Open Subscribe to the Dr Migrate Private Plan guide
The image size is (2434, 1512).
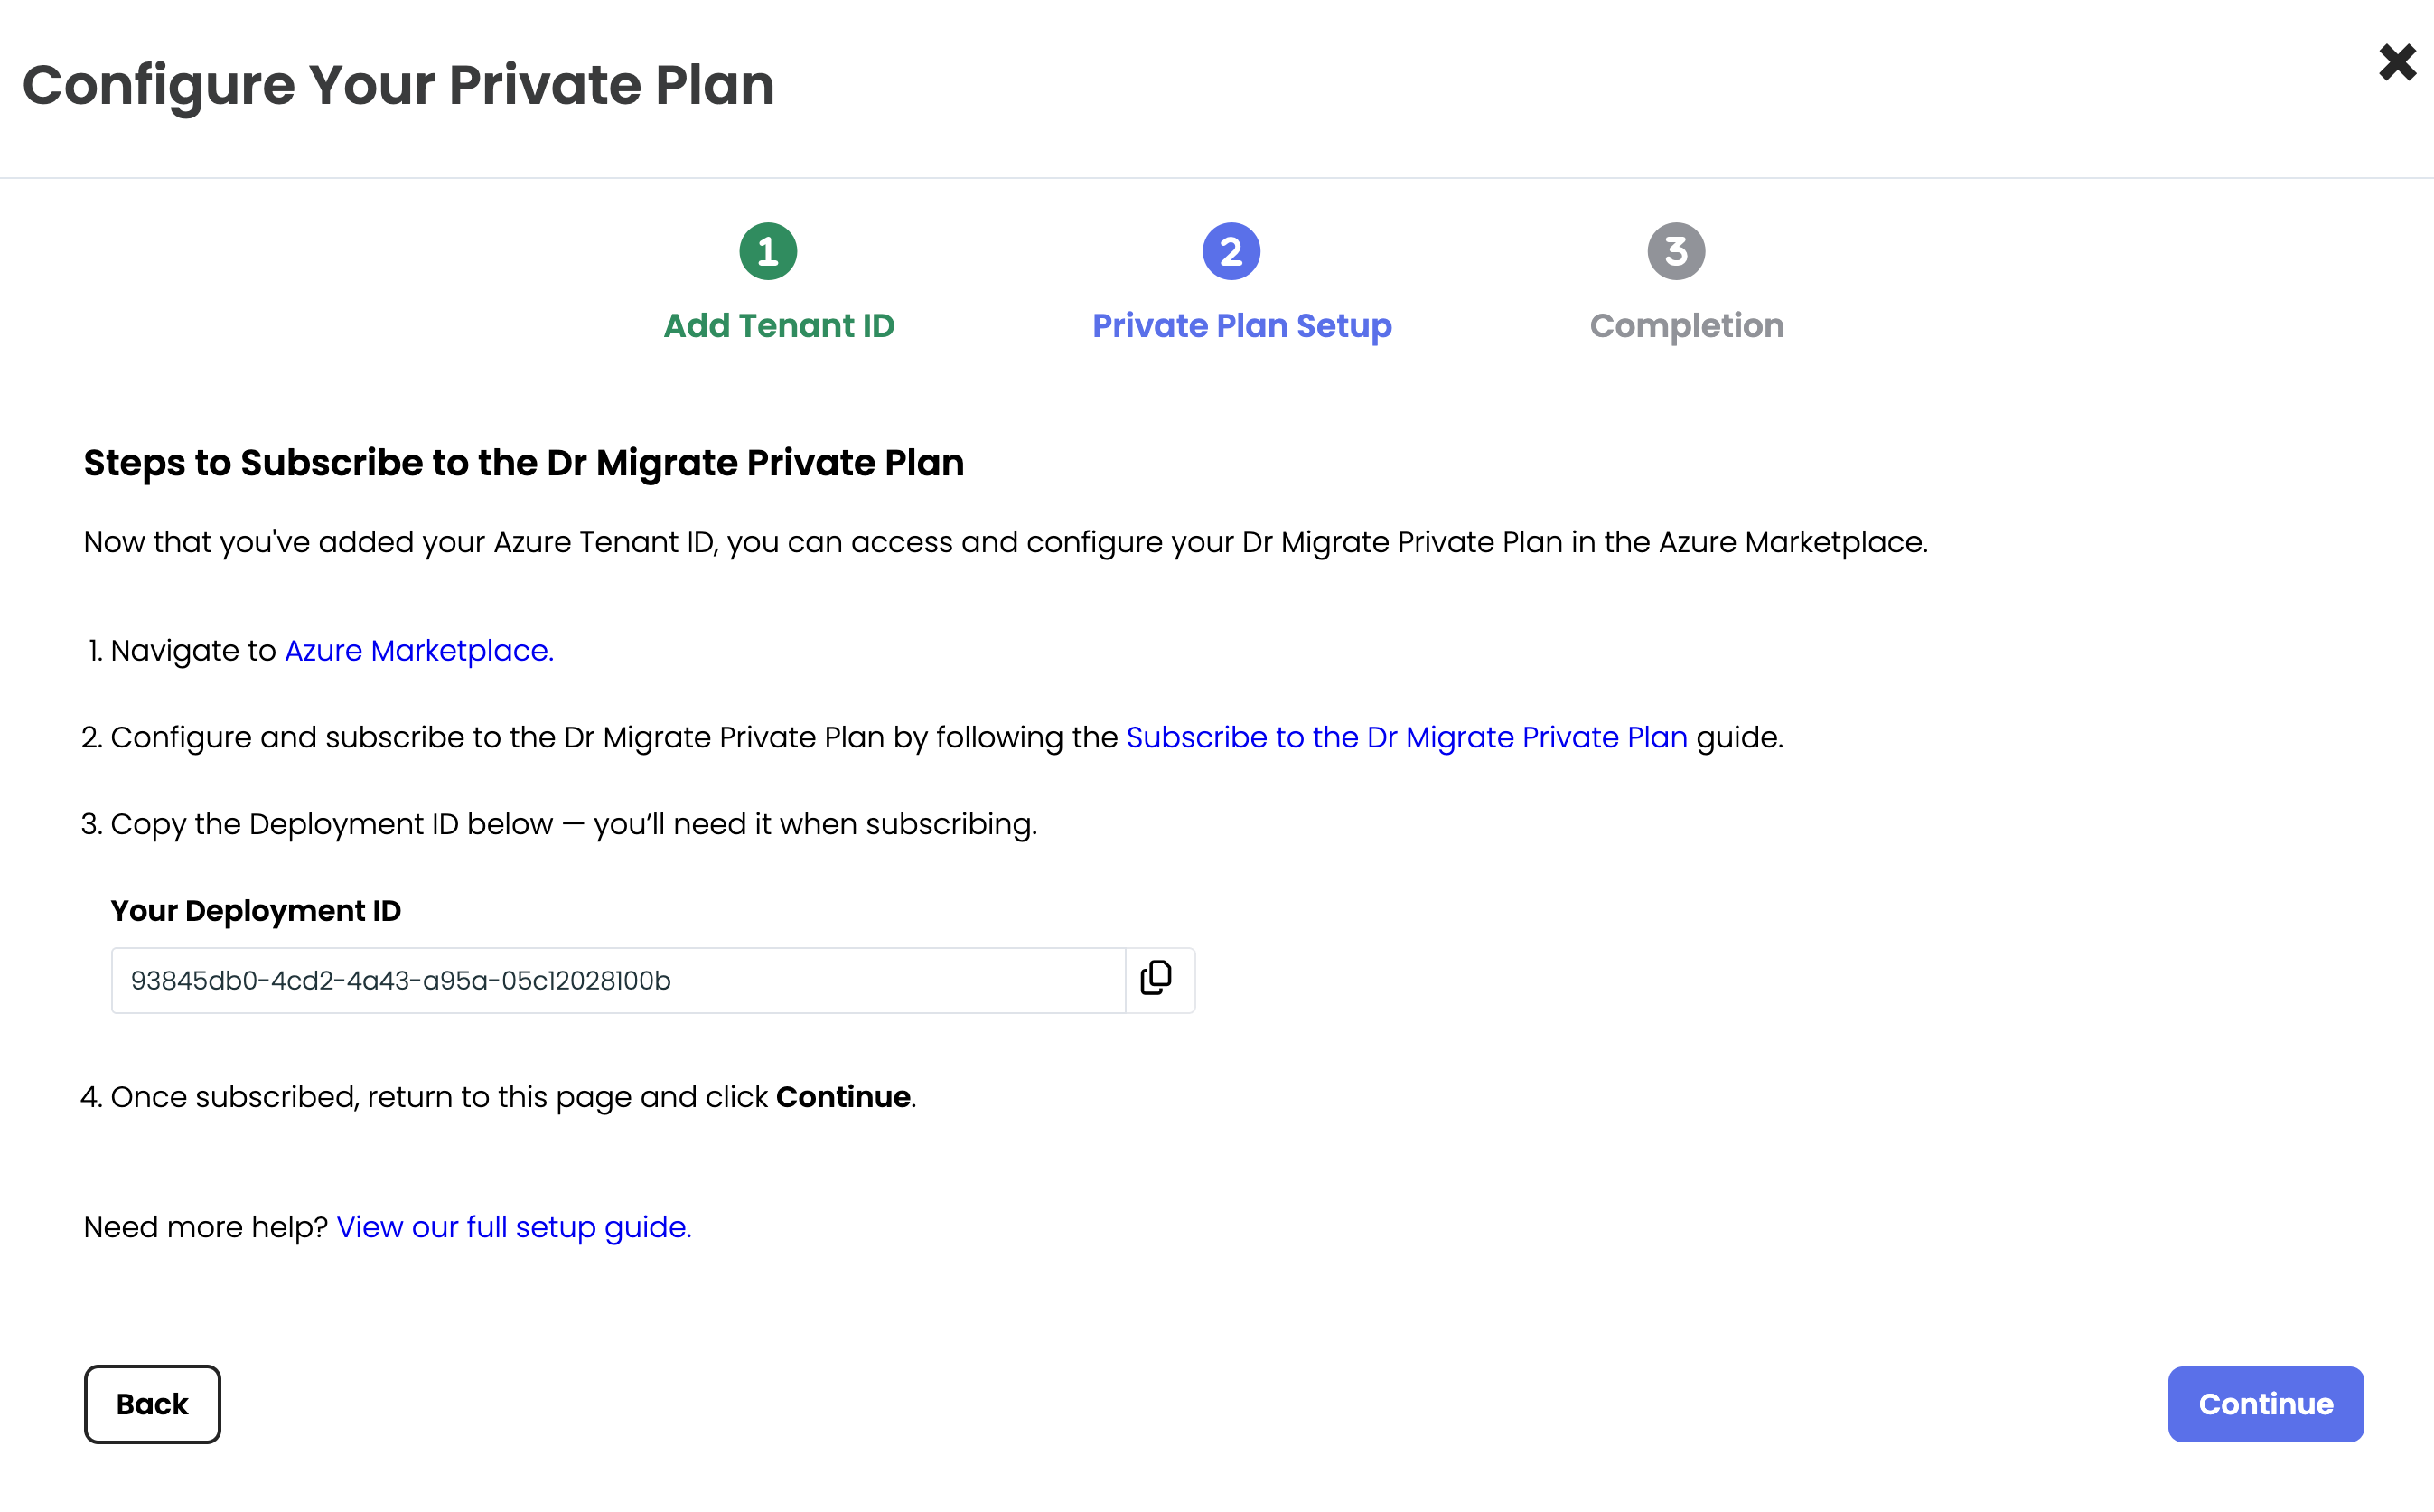(x=1407, y=737)
